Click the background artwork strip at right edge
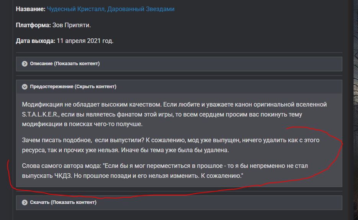The height and width of the screenshot is (220, 358). point(356,110)
